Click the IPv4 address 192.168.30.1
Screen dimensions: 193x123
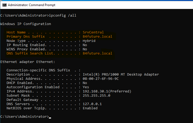click(95, 91)
